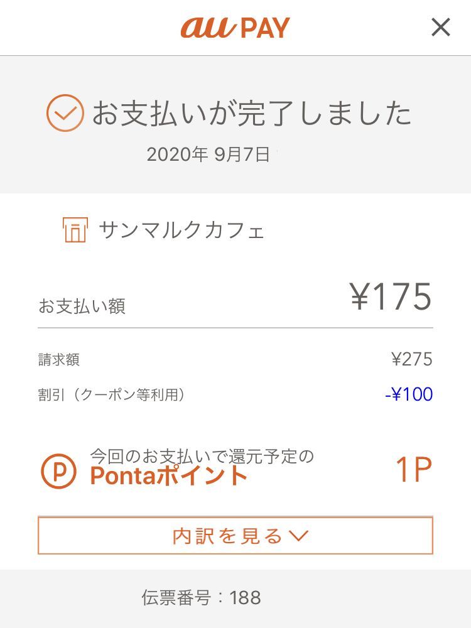
Task: Click the お支払い額 label
Action: point(82,306)
